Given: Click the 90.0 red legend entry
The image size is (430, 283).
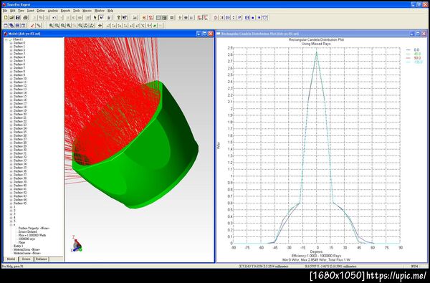Looking at the screenshot, I should (x=416, y=58).
